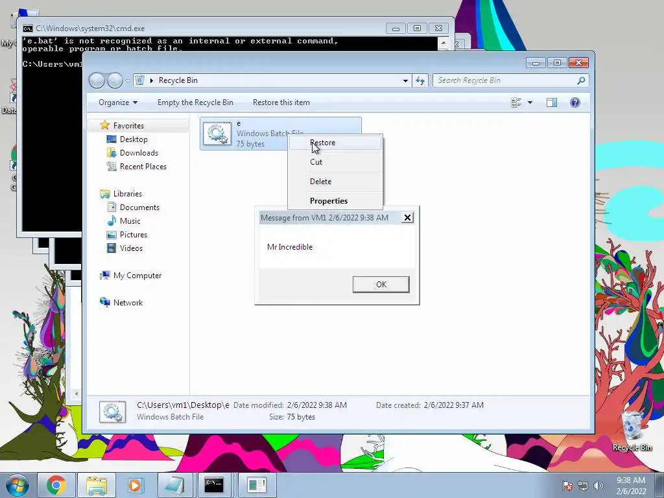Select Favorites in the navigation pane

pyautogui.click(x=128, y=126)
